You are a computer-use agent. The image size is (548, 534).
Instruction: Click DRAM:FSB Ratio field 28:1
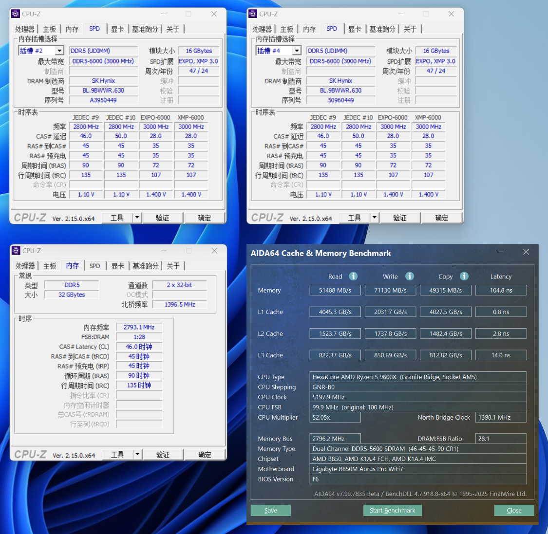(501, 439)
